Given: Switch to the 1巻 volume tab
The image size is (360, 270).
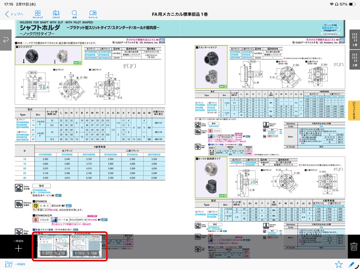Looking at the screenshot, I should 354,39.
